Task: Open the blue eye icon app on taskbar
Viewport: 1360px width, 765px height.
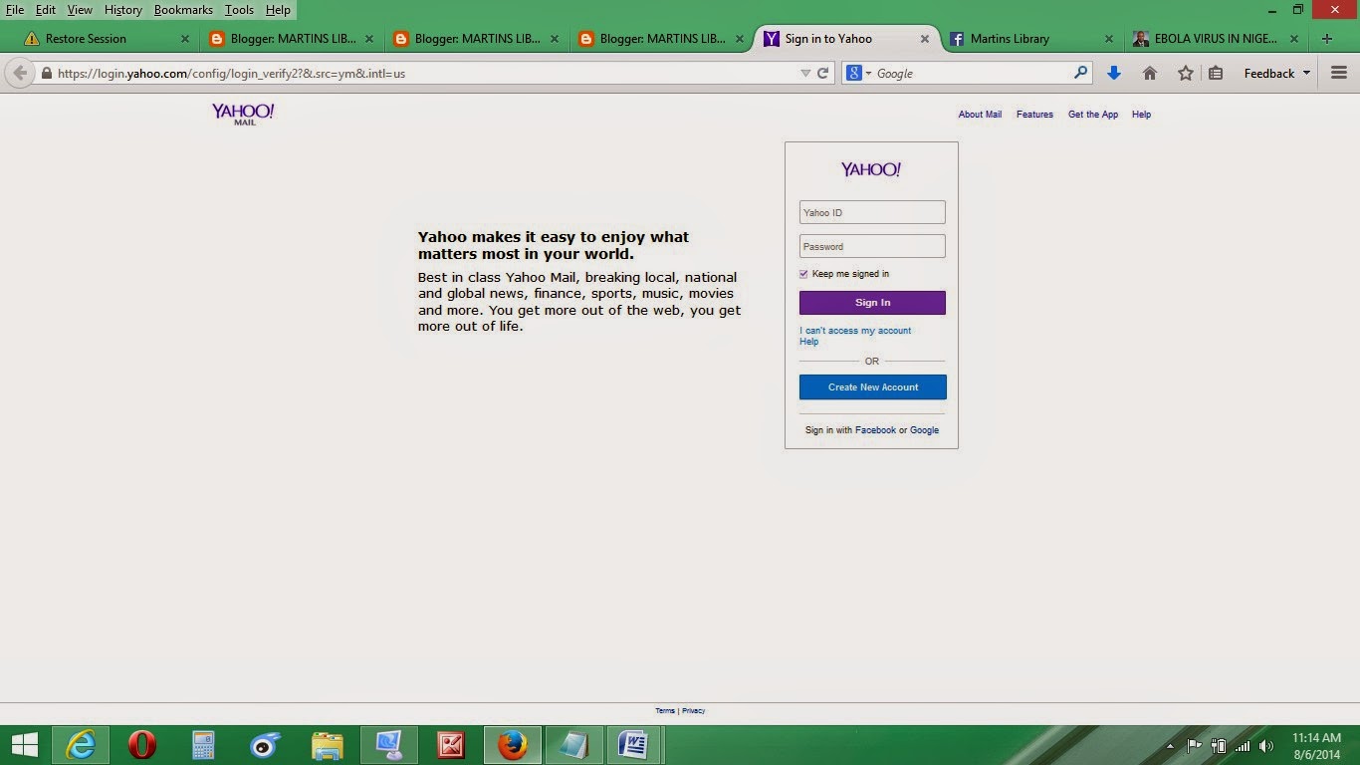Action: (266, 745)
